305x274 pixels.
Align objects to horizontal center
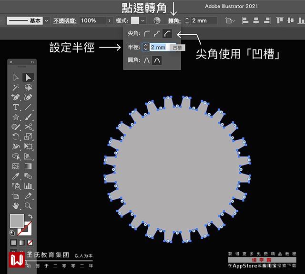(256, 20)
